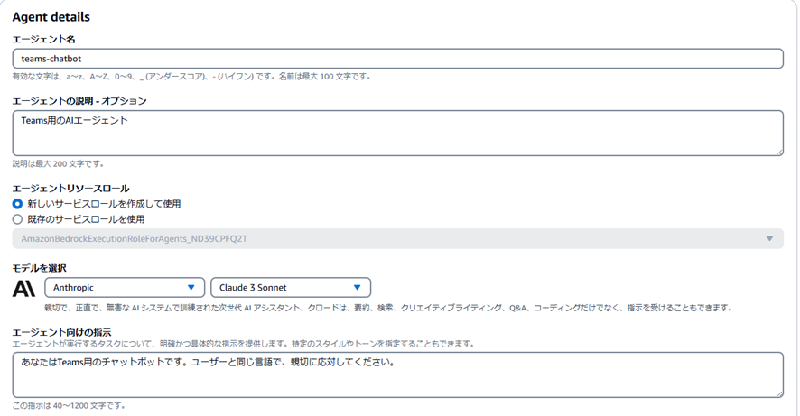This screenshot has width=800, height=416.
Task: Click the エージェント向けの指示 section label
Action: click(61, 332)
